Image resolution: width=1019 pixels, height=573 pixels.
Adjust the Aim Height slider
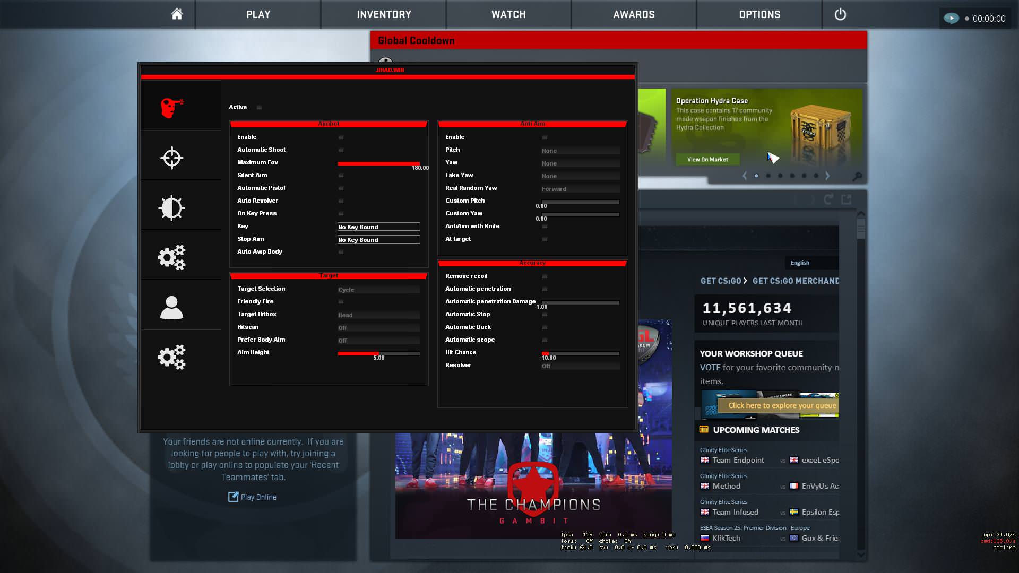tap(378, 353)
